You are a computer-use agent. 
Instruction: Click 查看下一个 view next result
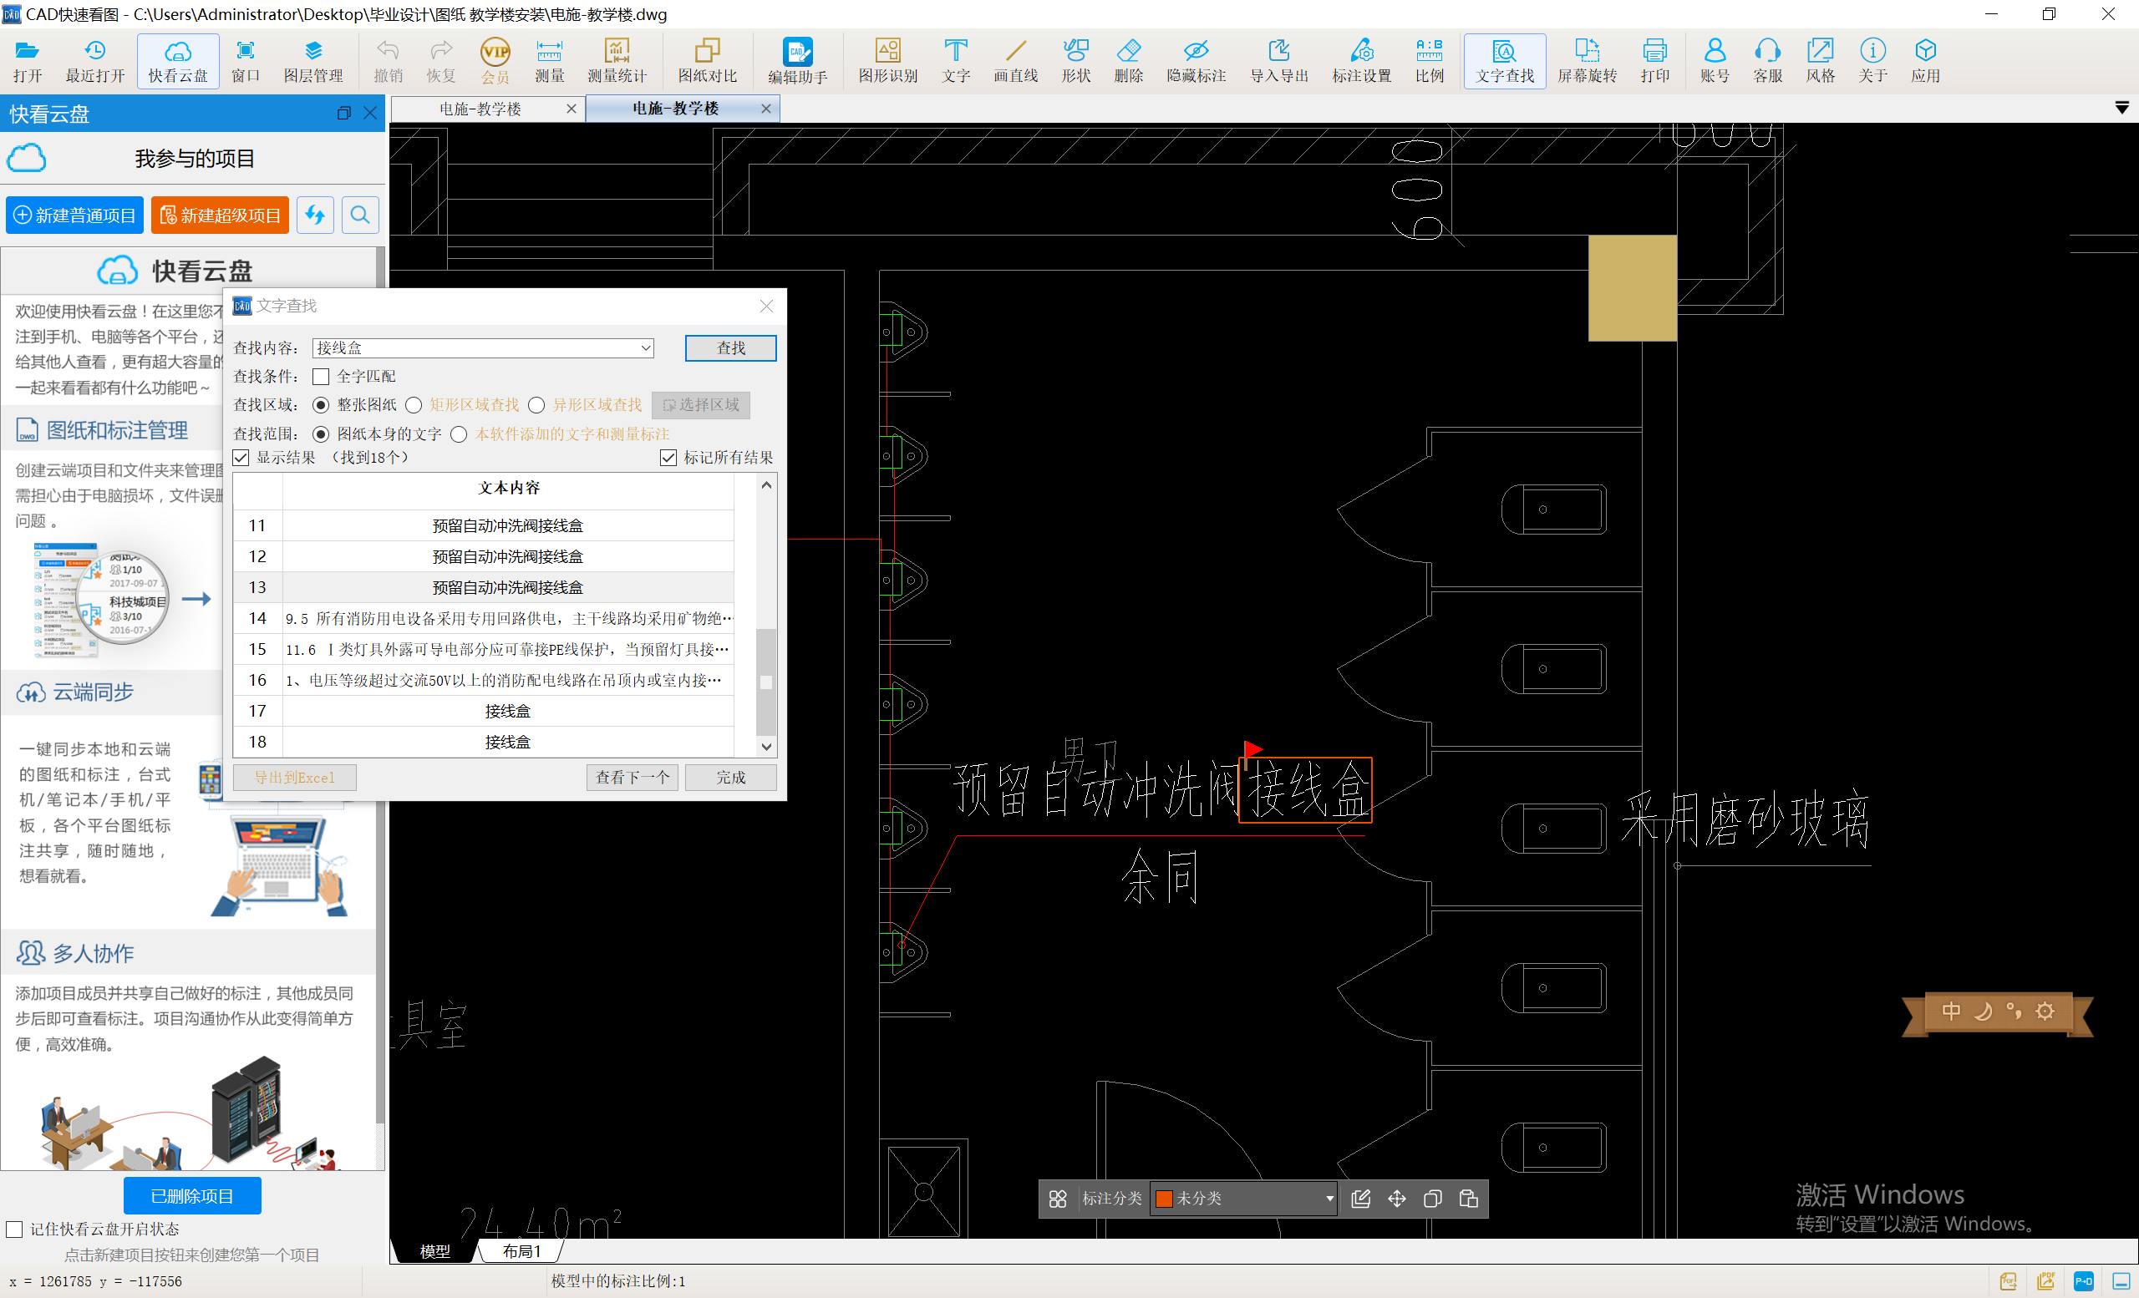633,778
